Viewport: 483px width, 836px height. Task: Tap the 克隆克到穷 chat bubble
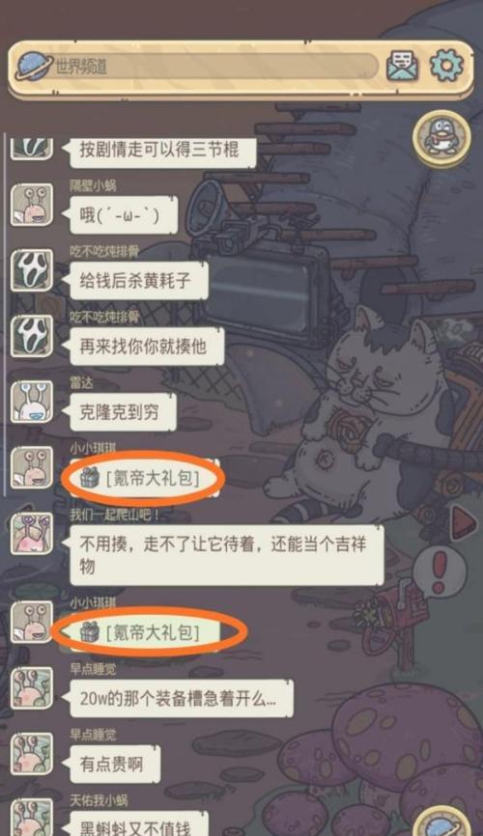[123, 411]
